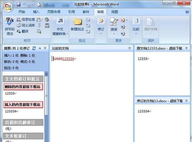Close the reviewing pane
Screen dimensions: 192x142
click(x=45, y=48)
